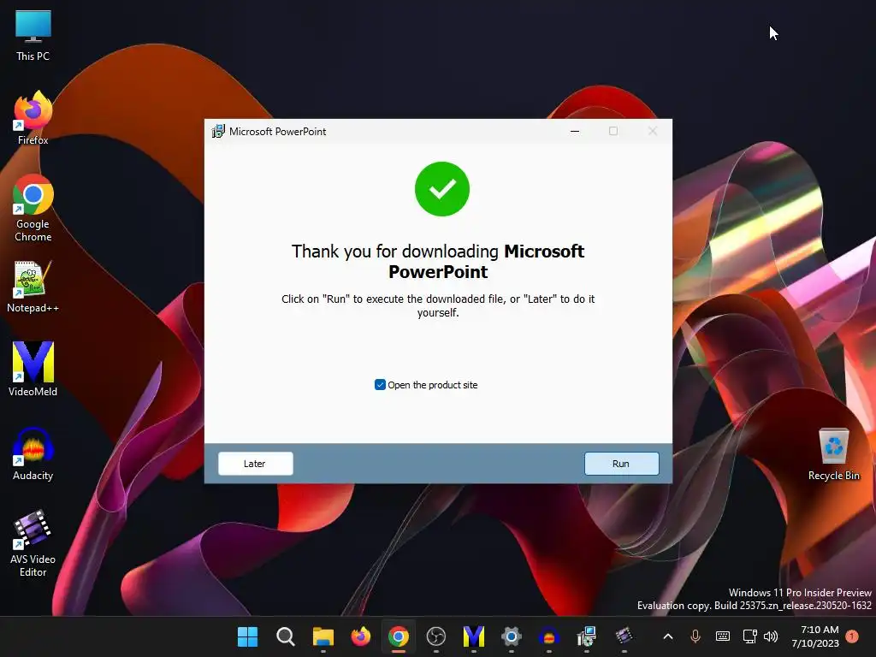Open VideoMeld from the taskbar
The image size is (876, 657).
pos(474,636)
